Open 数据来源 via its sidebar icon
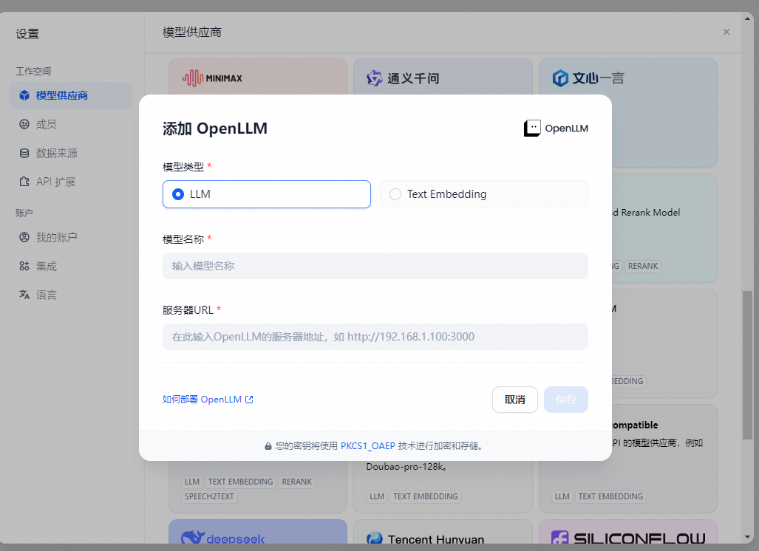This screenshot has height=551, width=759. tap(25, 153)
